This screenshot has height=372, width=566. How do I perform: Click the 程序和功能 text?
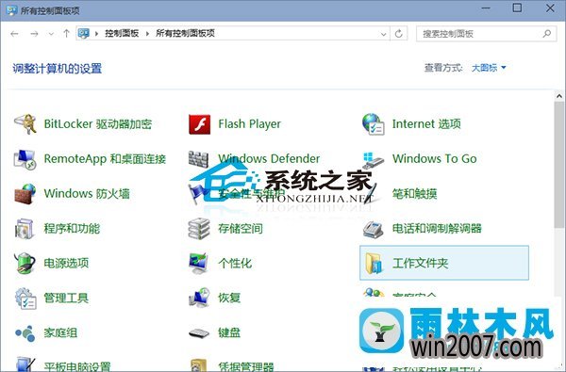[x=72, y=229]
